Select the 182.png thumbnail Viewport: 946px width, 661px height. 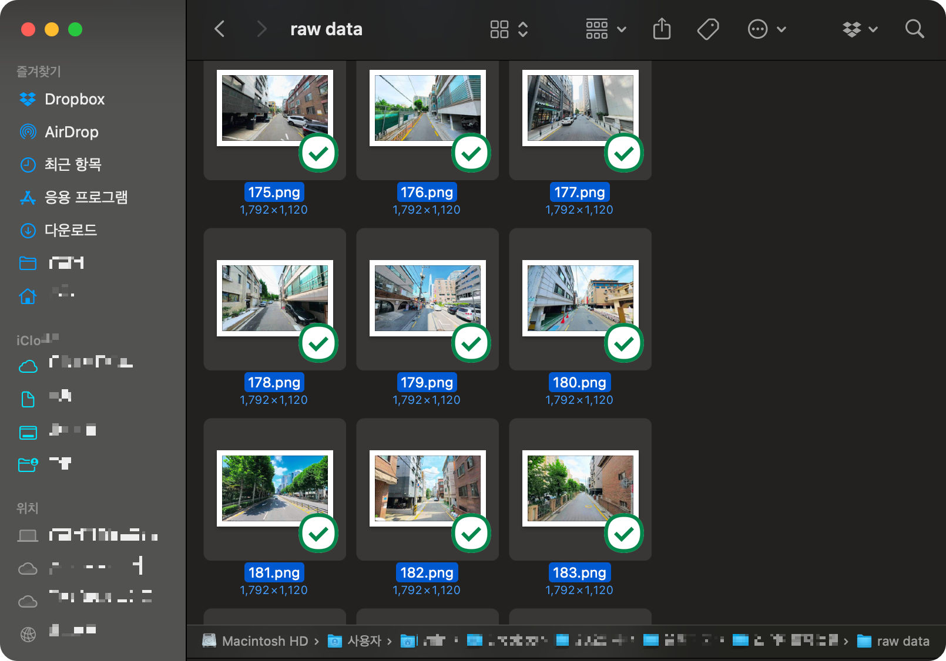pos(427,488)
